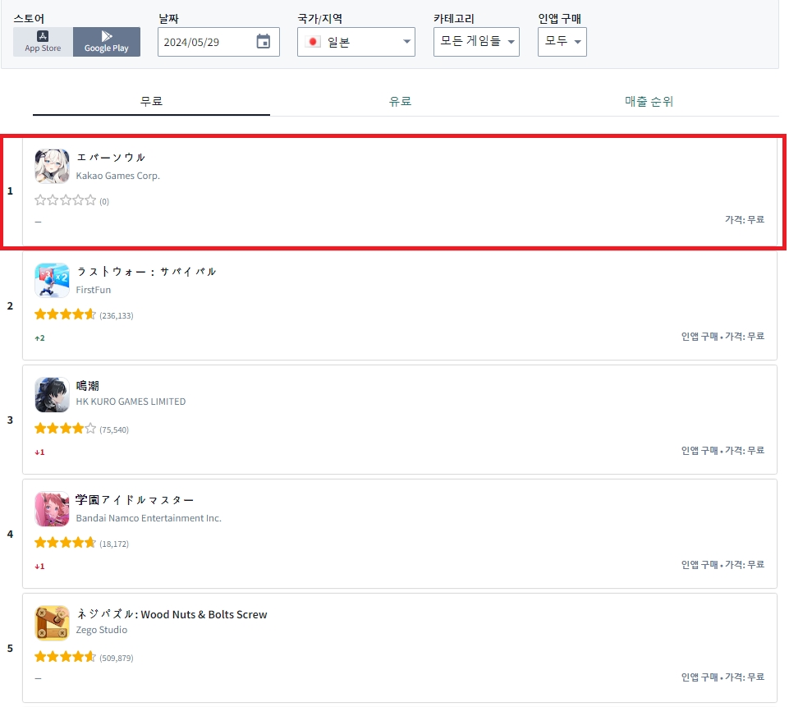This screenshot has height=707, width=789.
Task: Click the rank-down indicator for 鳴潮
Action: (x=39, y=452)
